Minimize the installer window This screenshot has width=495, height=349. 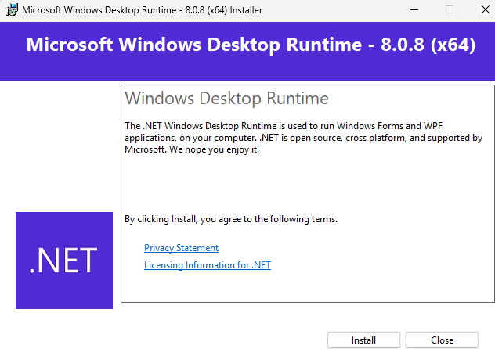click(414, 10)
